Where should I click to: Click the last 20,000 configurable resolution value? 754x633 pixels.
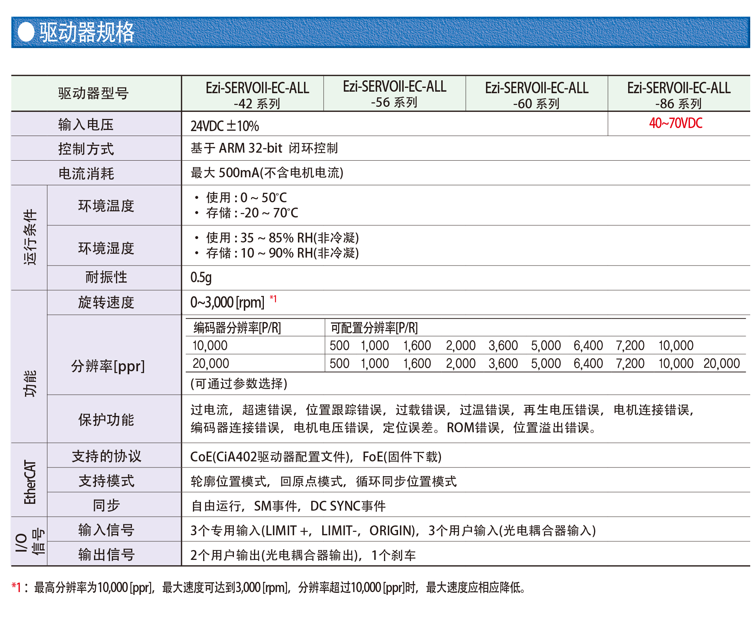coord(722,363)
